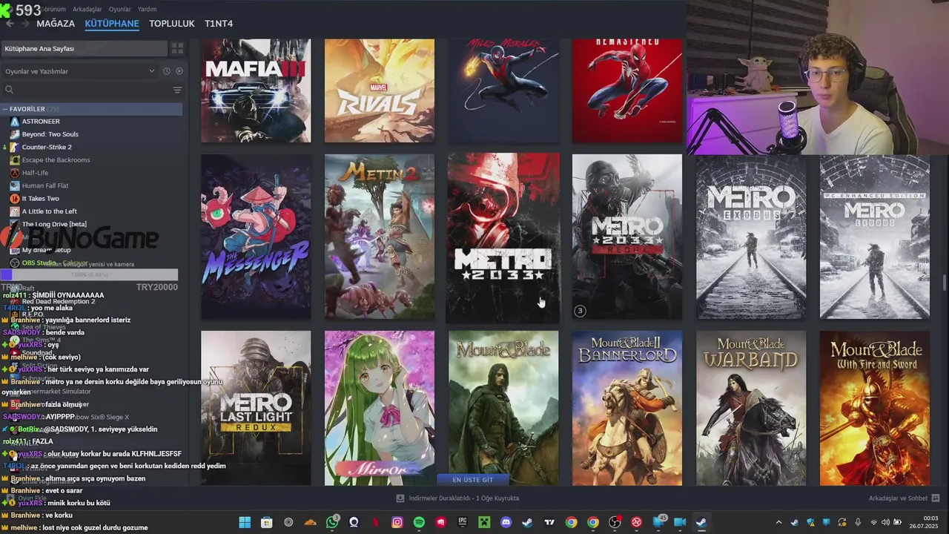The image size is (949, 534).
Task: Open OBS Studio from the taskbar
Action: pyautogui.click(x=615, y=523)
